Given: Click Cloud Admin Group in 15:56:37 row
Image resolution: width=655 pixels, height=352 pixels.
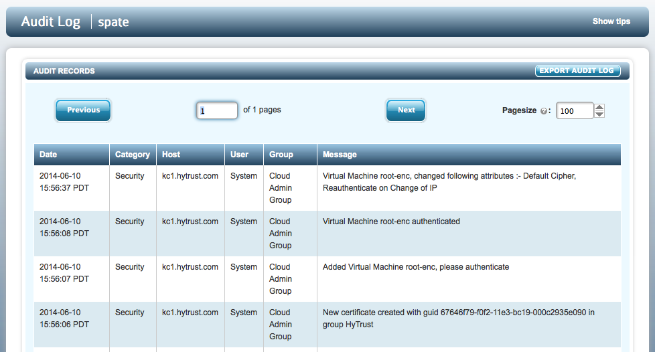Looking at the screenshot, I should [x=281, y=188].
